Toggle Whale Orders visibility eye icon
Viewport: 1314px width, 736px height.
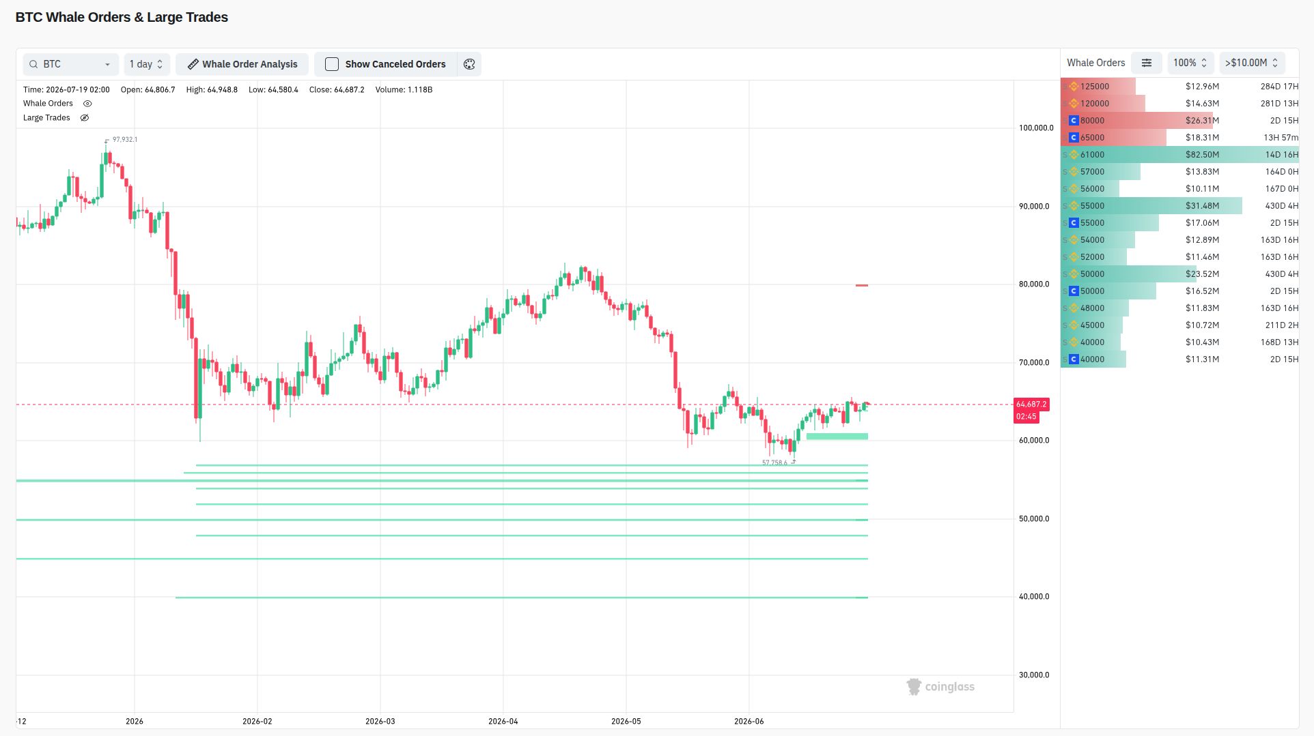[x=87, y=104]
